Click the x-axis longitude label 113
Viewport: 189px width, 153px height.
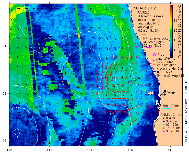(49, 150)
